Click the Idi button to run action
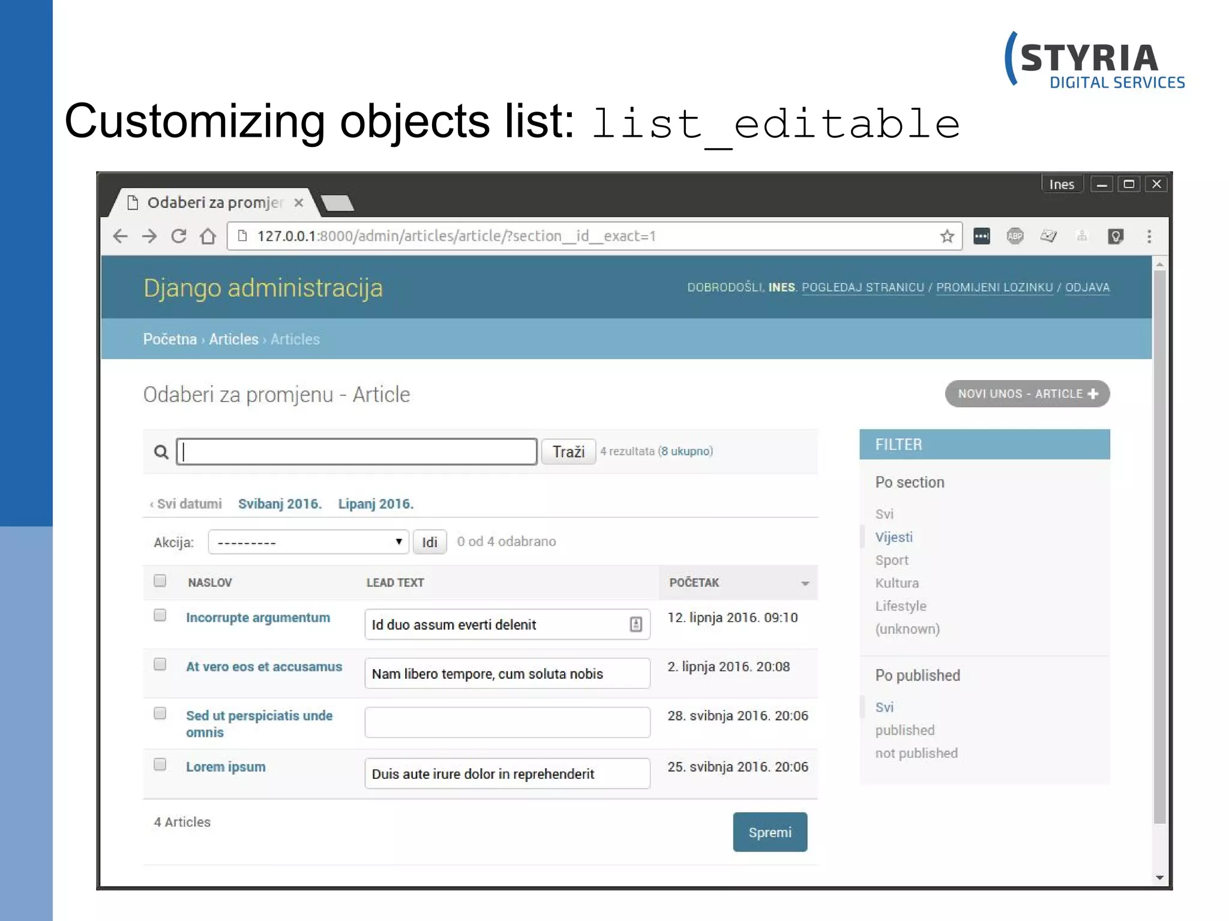The height and width of the screenshot is (921, 1229). 430,542
